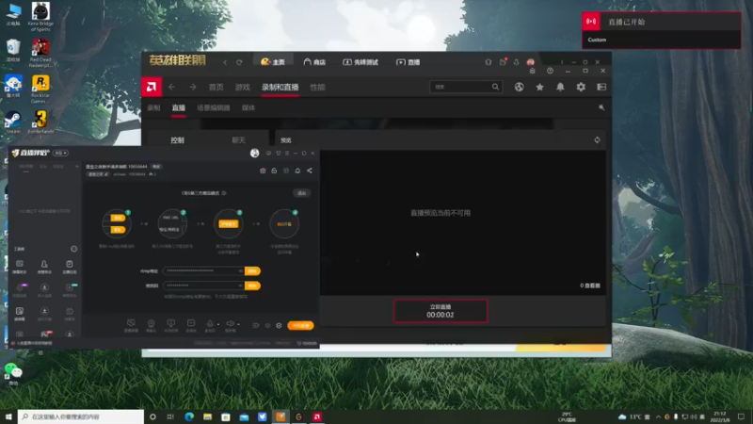Open AMD notifications bell
This screenshot has height=424, width=753.
tap(560, 87)
